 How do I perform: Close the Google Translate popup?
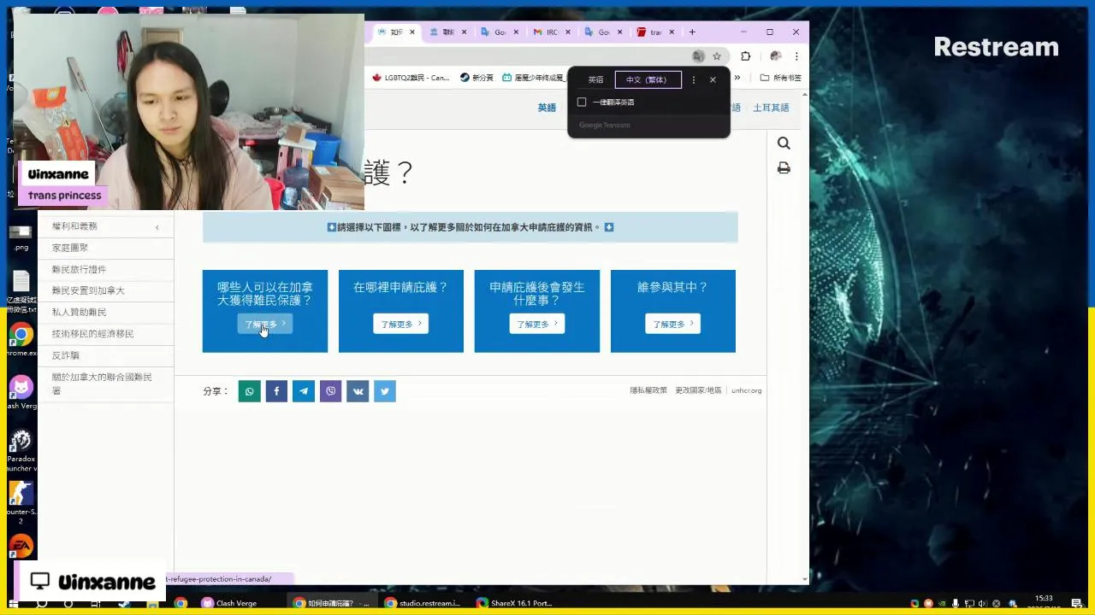tap(713, 79)
